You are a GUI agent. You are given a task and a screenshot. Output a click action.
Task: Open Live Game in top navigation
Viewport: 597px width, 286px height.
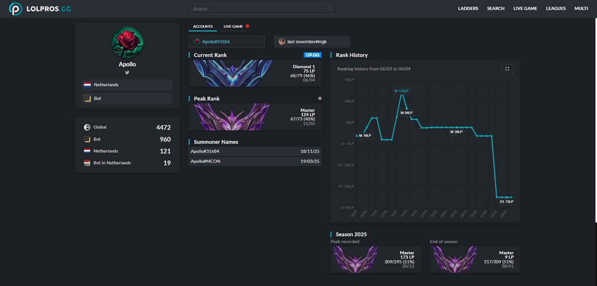click(x=525, y=8)
